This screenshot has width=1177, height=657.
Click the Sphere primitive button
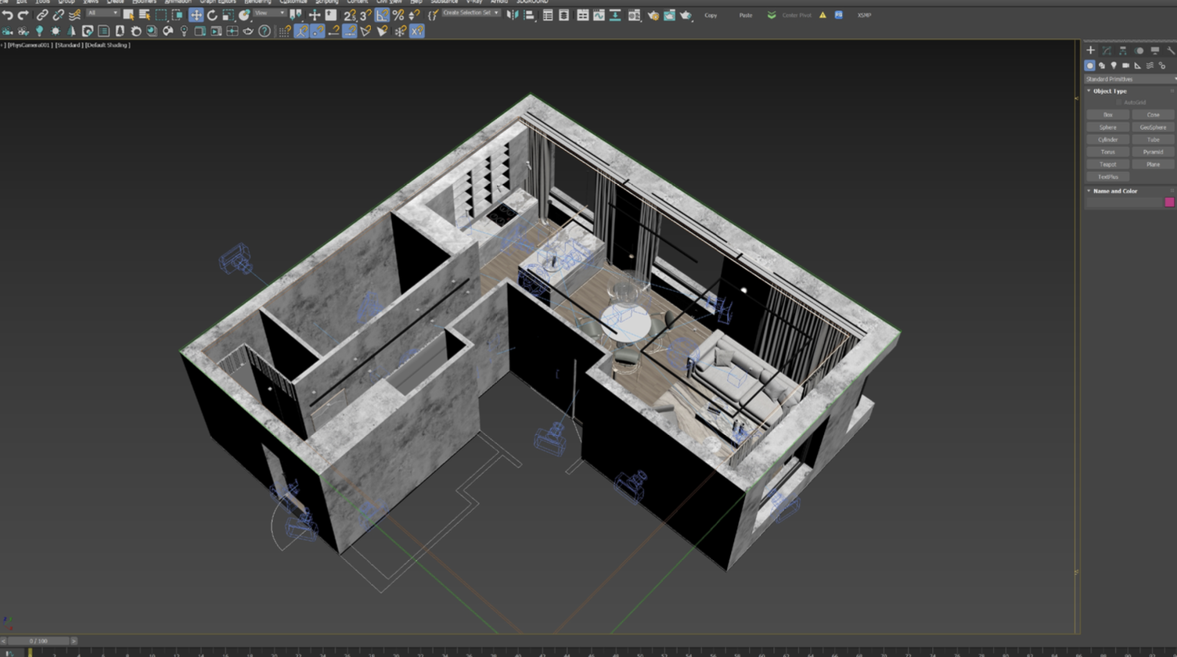(x=1107, y=127)
